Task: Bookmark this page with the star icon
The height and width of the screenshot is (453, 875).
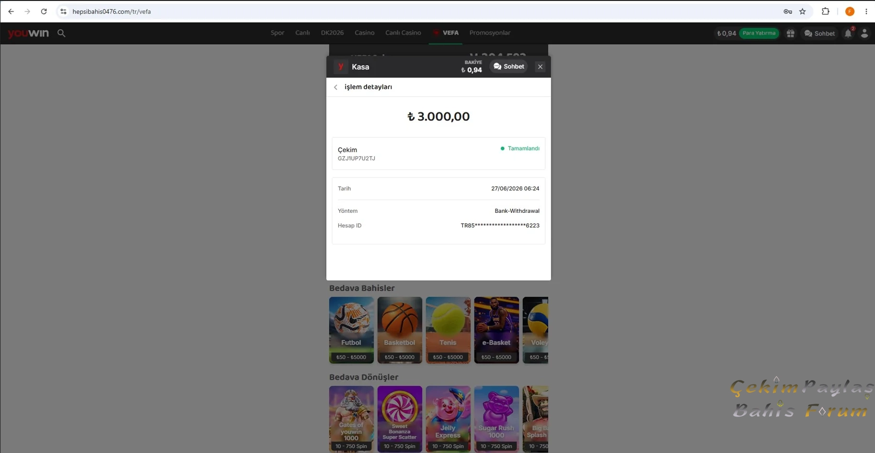Action: coord(803,12)
